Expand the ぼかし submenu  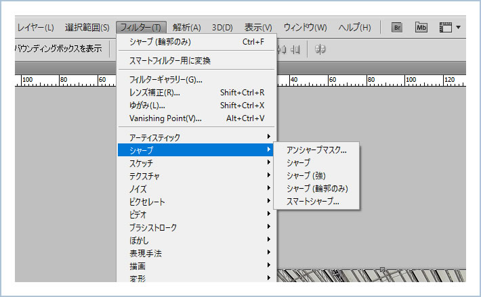196,240
